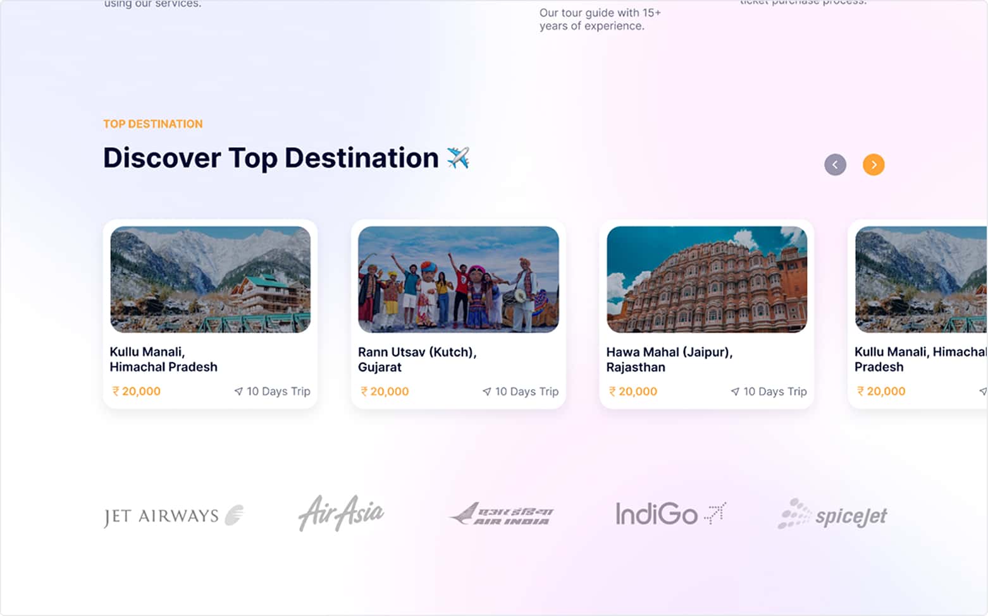Click the flight icon on the Hawa Mahal card
Screen dimensions: 988x616
pyautogui.click(x=735, y=391)
